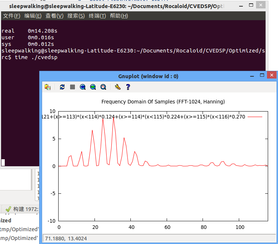This screenshot has height=244, width=278.
Task: Open the 帮助(H) terminal menu
Action: tap(119, 16)
